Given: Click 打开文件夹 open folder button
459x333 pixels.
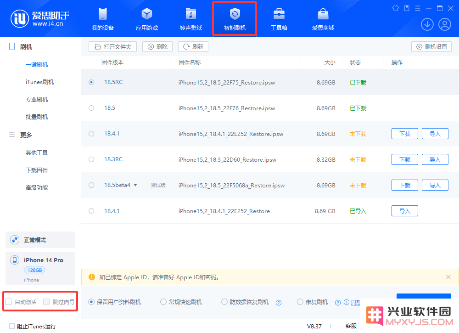Looking at the screenshot, I should [x=113, y=46].
